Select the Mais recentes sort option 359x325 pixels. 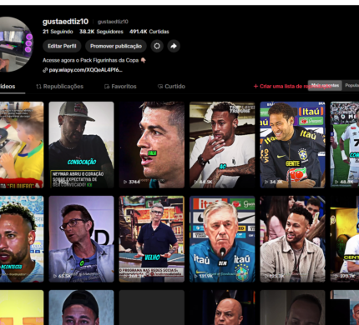pyautogui.click(x=325, y=85)
